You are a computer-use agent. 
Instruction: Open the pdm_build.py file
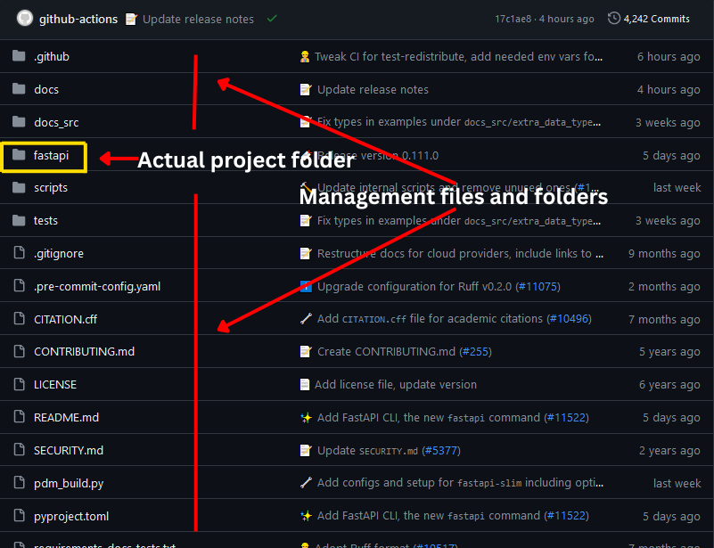pyautogui.click(x=69, y=483)
